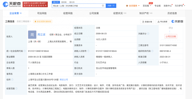192x99 pixels.
Task: Click help icon next to 住所
Action: pos(12,80)
